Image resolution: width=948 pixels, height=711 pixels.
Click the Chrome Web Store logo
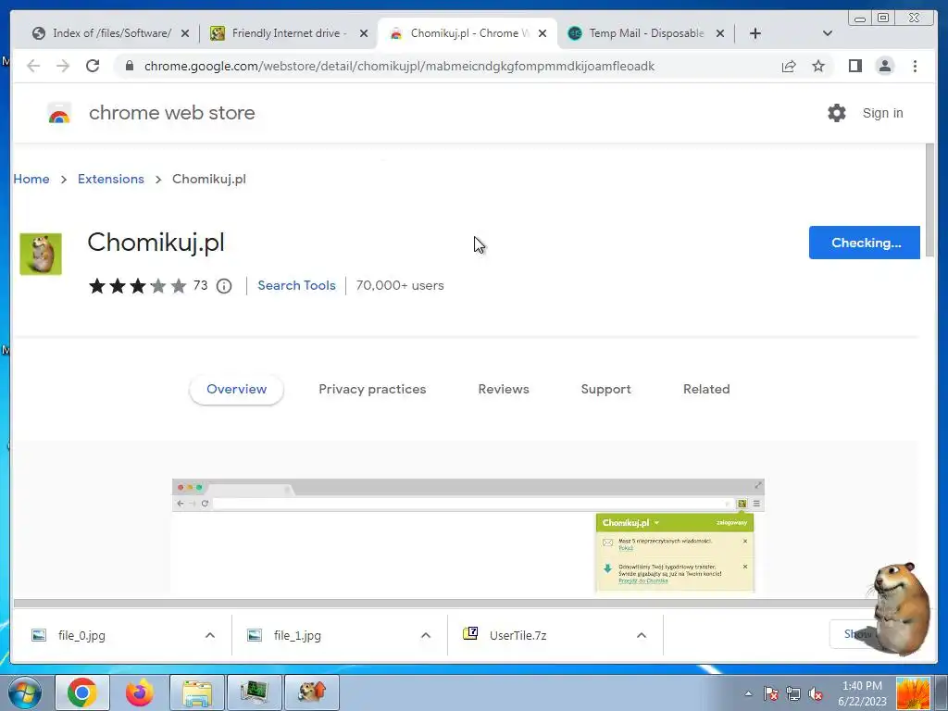(59, 113)
